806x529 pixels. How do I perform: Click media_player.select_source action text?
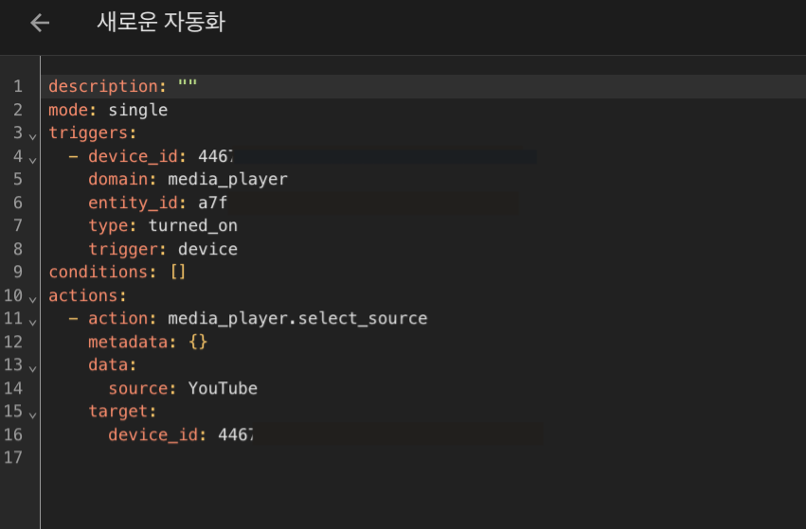coord(297,318)
